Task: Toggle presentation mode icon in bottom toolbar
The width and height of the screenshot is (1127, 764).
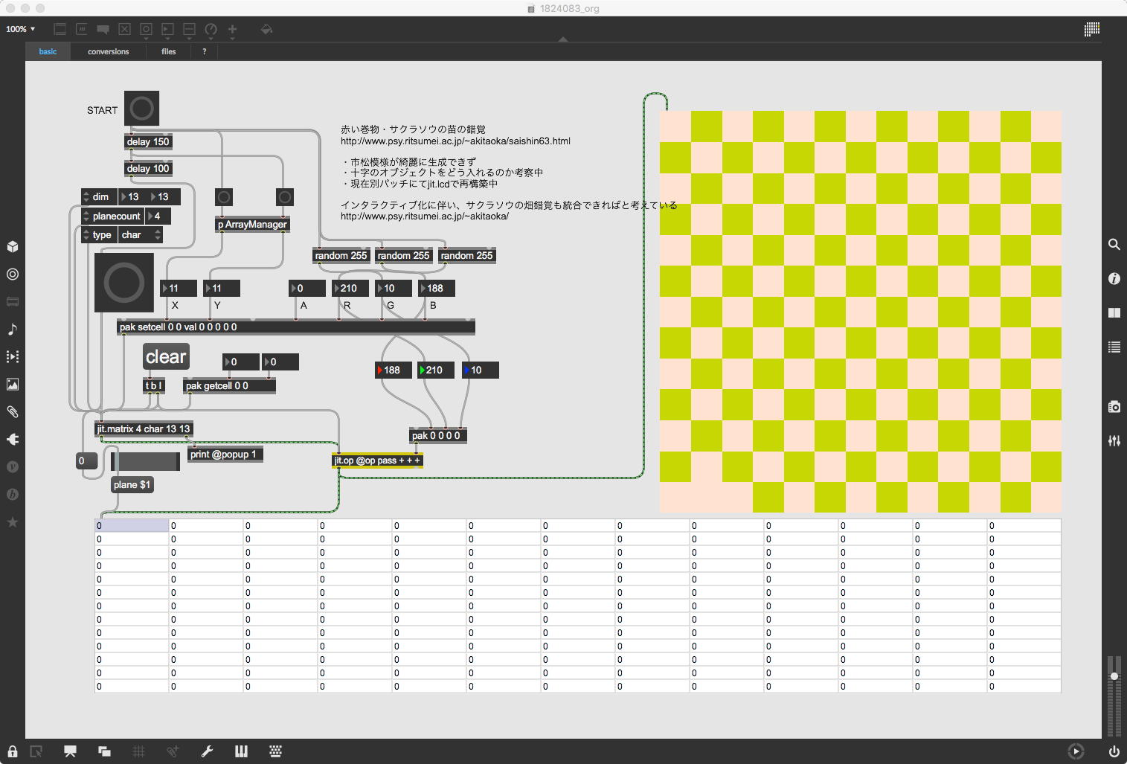Action: tap(70, 751)
